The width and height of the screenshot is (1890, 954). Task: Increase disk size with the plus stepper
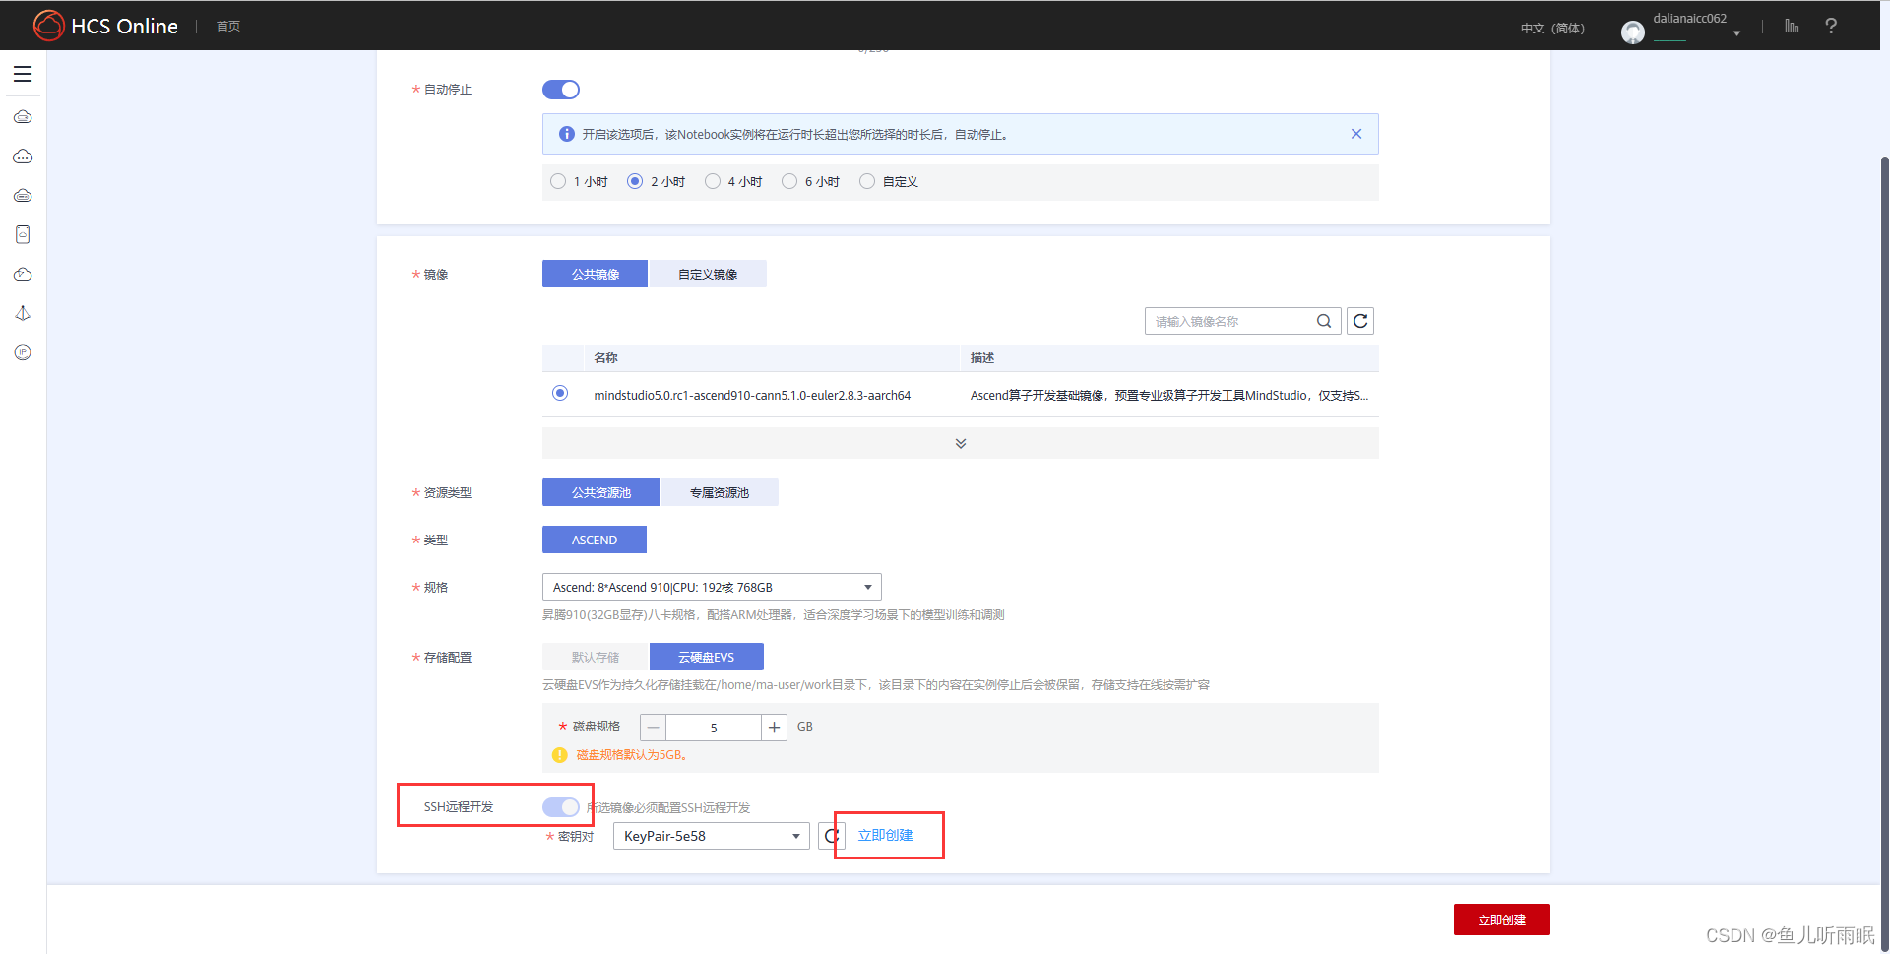pyautogui.click(x=774, y=727)
